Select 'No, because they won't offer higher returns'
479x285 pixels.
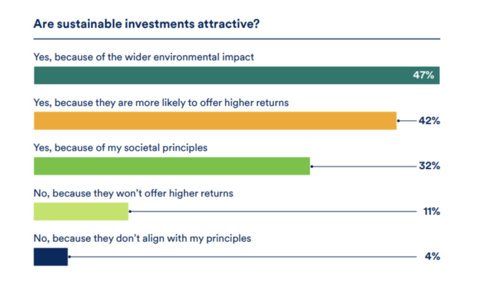133,193
